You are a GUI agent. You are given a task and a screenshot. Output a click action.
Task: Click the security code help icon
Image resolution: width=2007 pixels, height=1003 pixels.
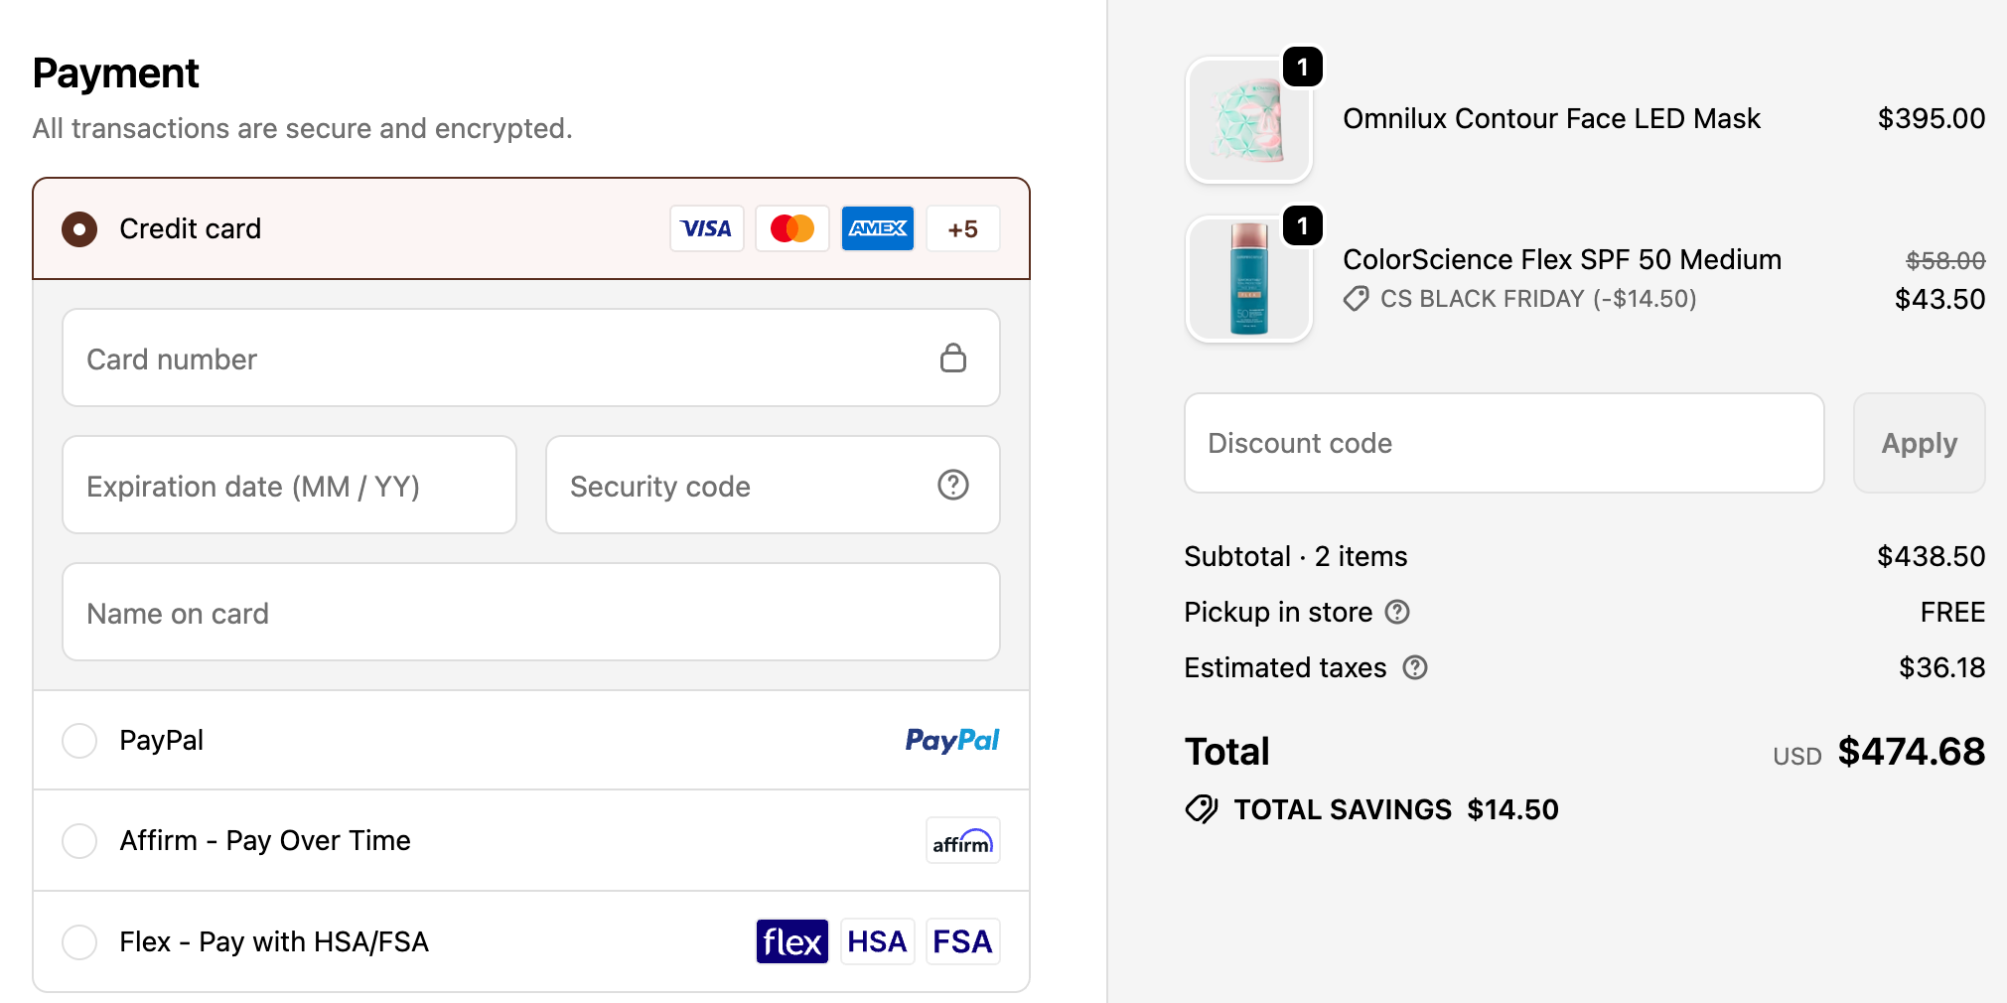click(952, 485)
